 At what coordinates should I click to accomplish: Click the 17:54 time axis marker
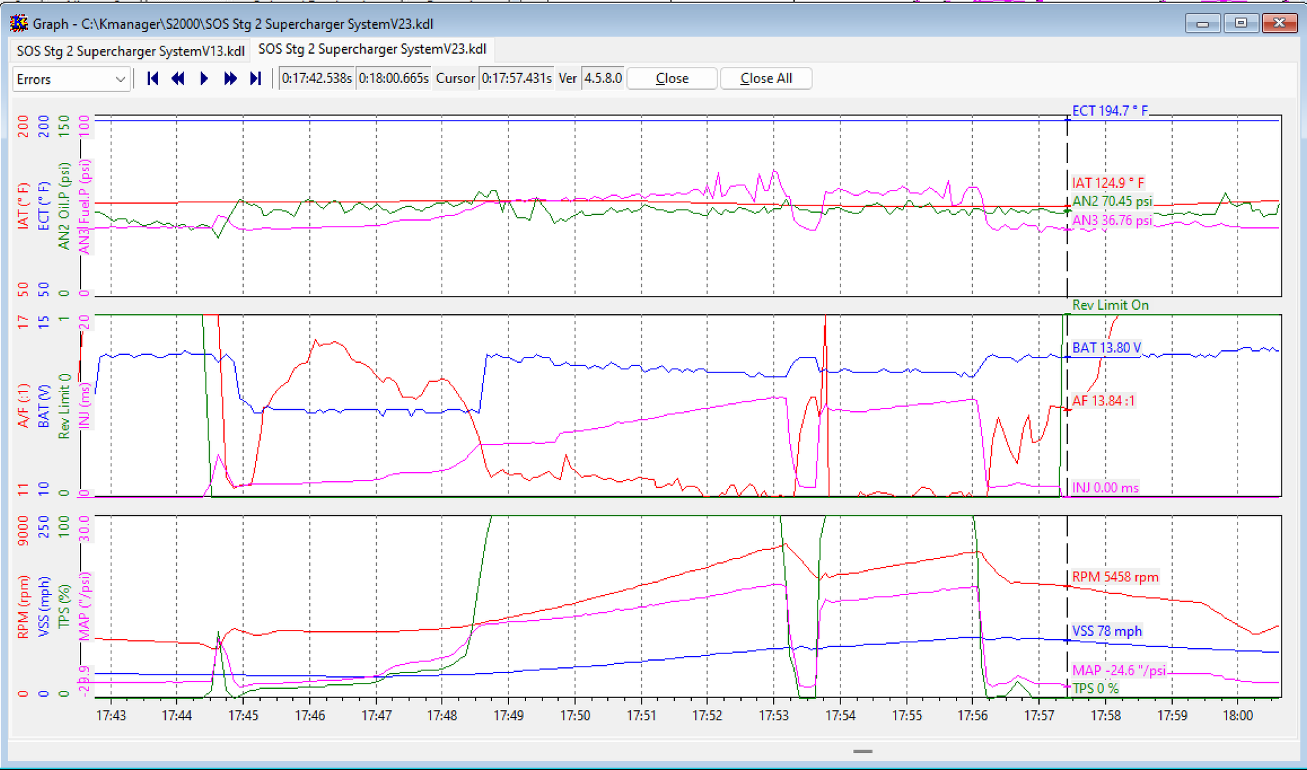pyautogui.click(x=840, y=716)
